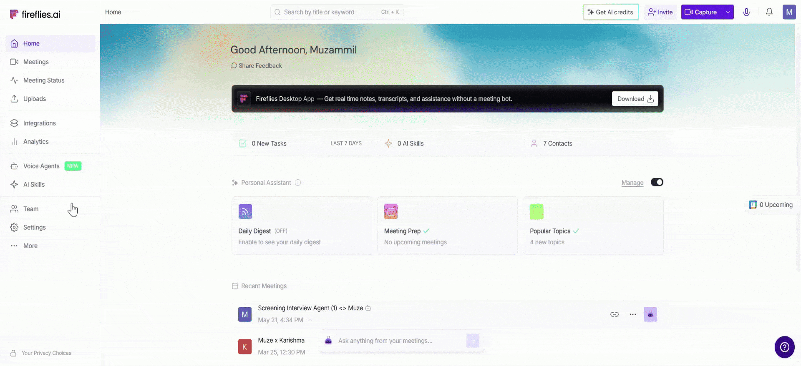Click the K avatar of Muze x Karishma
Image resolution: width=801 pixels, height=366 pixels.
tap(245, 347)
